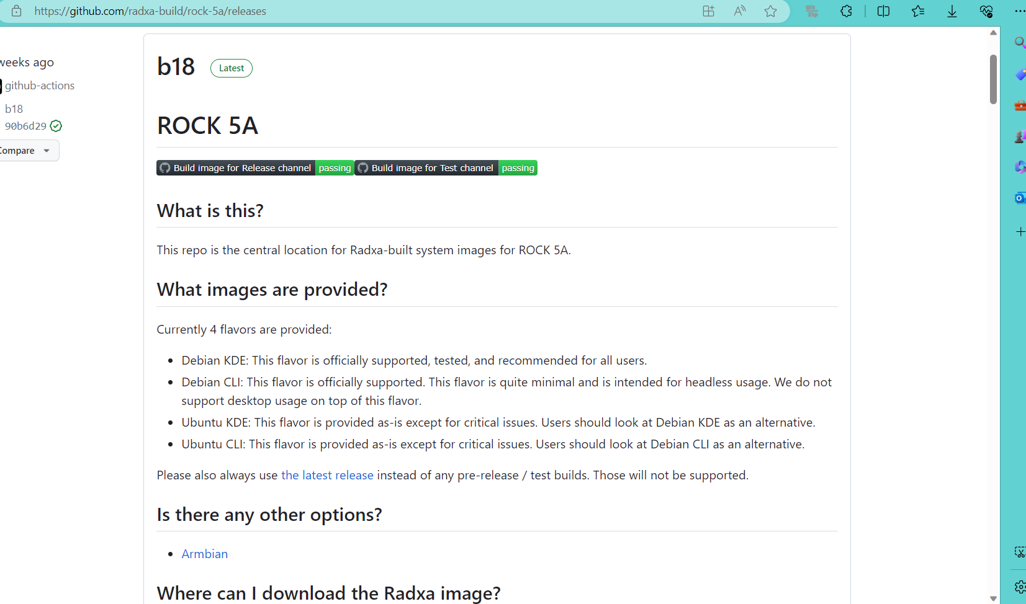Click the 'ROCK 5A' heading
The width and height of the screenshot is (1026, 604).
(207, 126)
